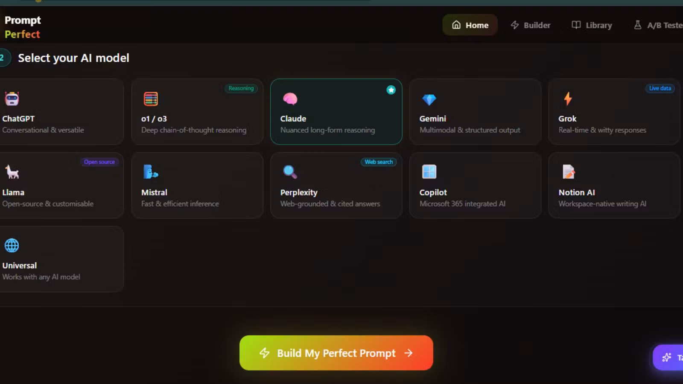Click Build My Perfect Prompt button
This screenshot has width=683, height=384.
click(336, 353)
